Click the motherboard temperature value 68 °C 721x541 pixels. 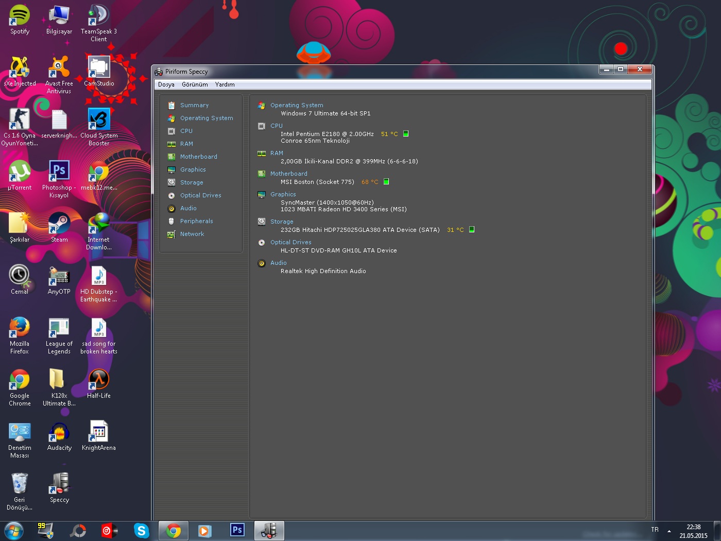coord(370,182)
